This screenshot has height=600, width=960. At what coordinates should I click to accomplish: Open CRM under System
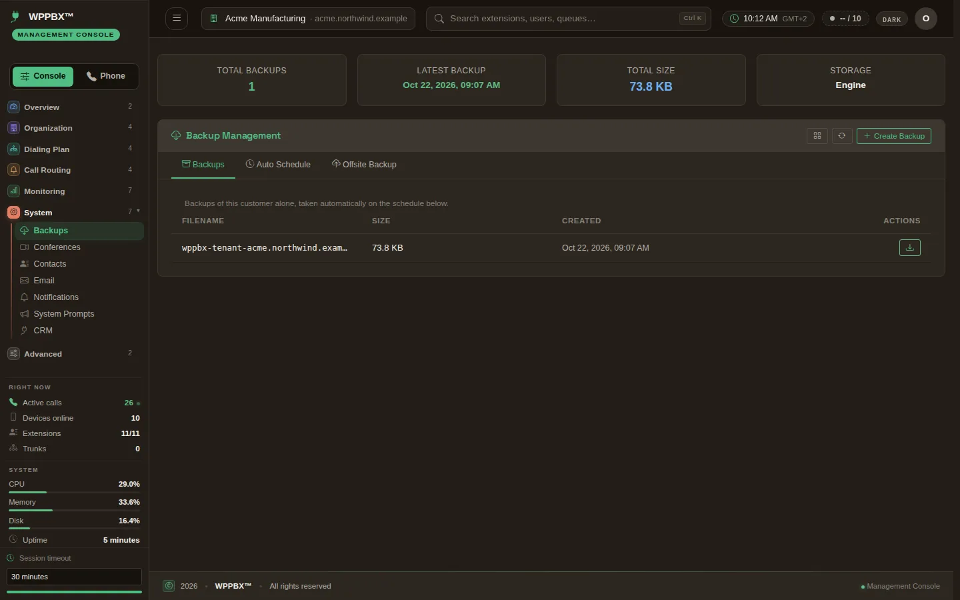[x=79, y=331]
